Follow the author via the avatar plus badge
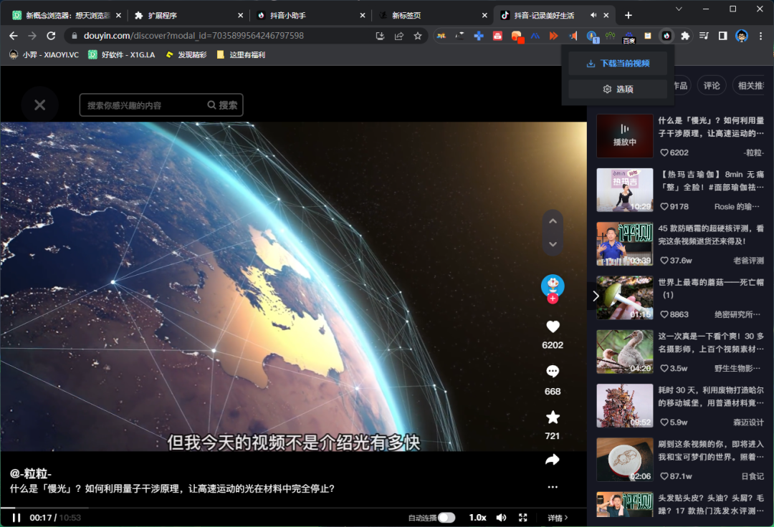774x527 pixels. point(553,299)
